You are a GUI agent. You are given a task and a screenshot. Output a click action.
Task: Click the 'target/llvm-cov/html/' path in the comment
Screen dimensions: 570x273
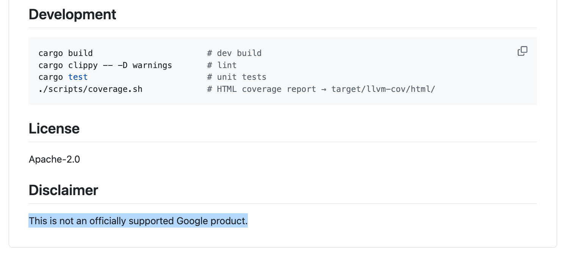coord(383,89)
